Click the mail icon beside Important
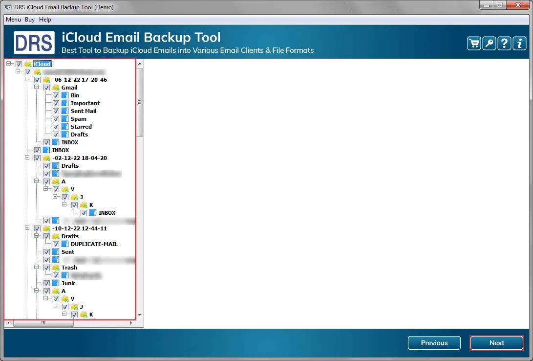533x361 pixels. pyautogui.click(x=65, y=103)
